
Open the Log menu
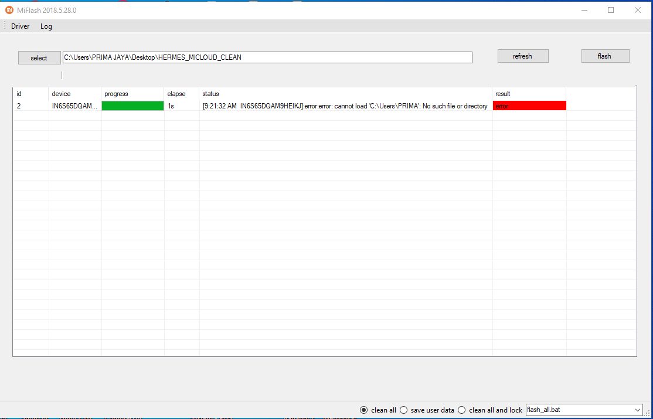click(x=46, y=26)
